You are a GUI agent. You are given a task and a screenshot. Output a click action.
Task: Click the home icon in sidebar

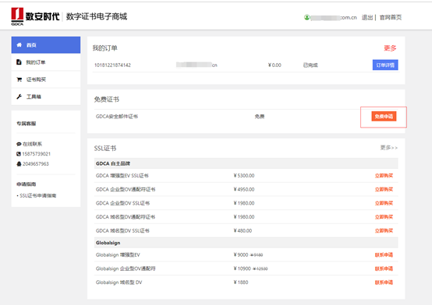pos(19,45)
